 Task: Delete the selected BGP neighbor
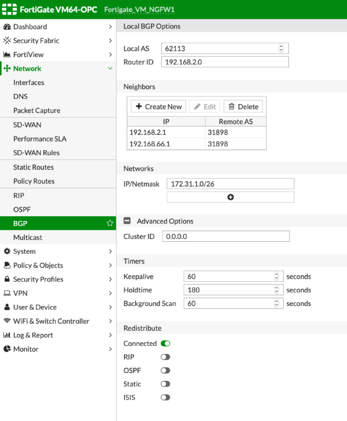coord(243,106)
